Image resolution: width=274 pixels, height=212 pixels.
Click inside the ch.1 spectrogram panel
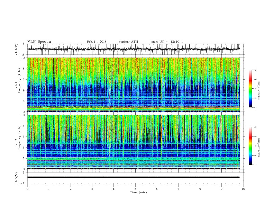pos(133,85)
